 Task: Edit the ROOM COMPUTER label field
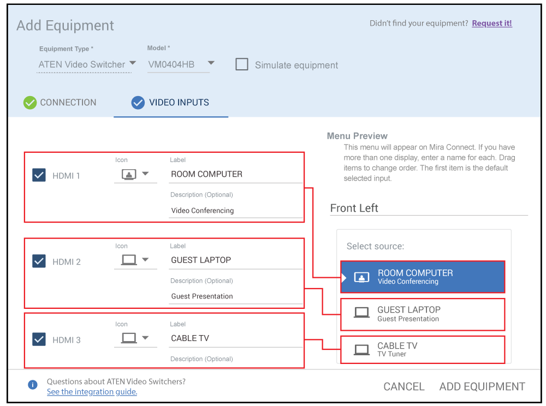236,174
